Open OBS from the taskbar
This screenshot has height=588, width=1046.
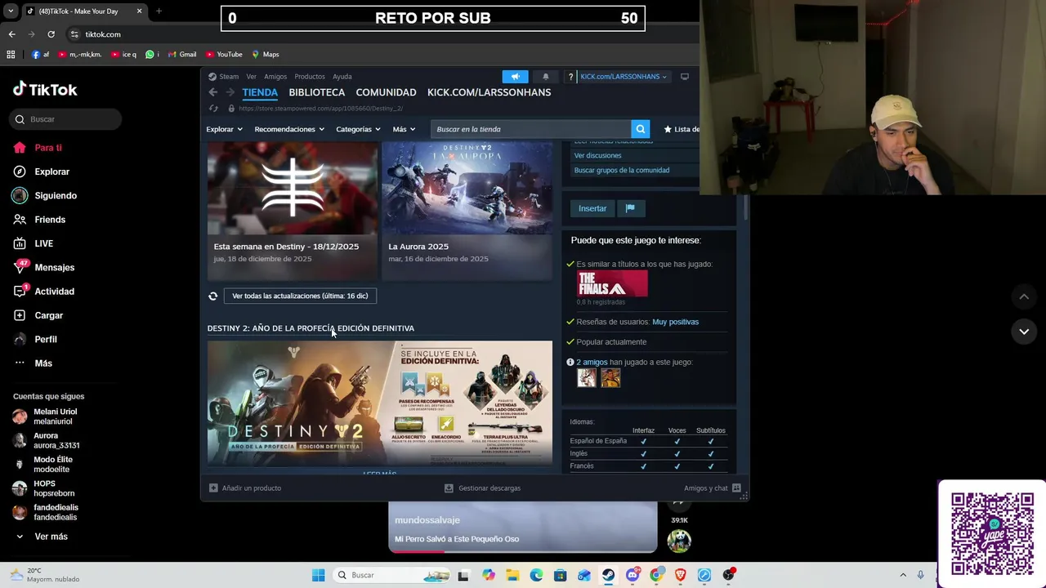(728, 575)
